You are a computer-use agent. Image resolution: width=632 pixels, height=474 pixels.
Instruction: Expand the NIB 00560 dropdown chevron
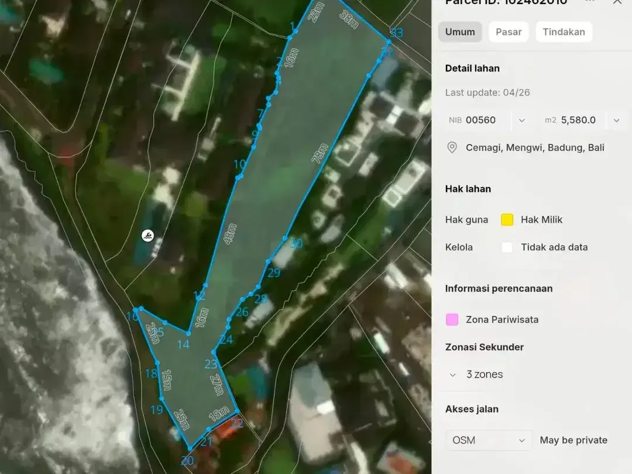(x=521, y=121)
